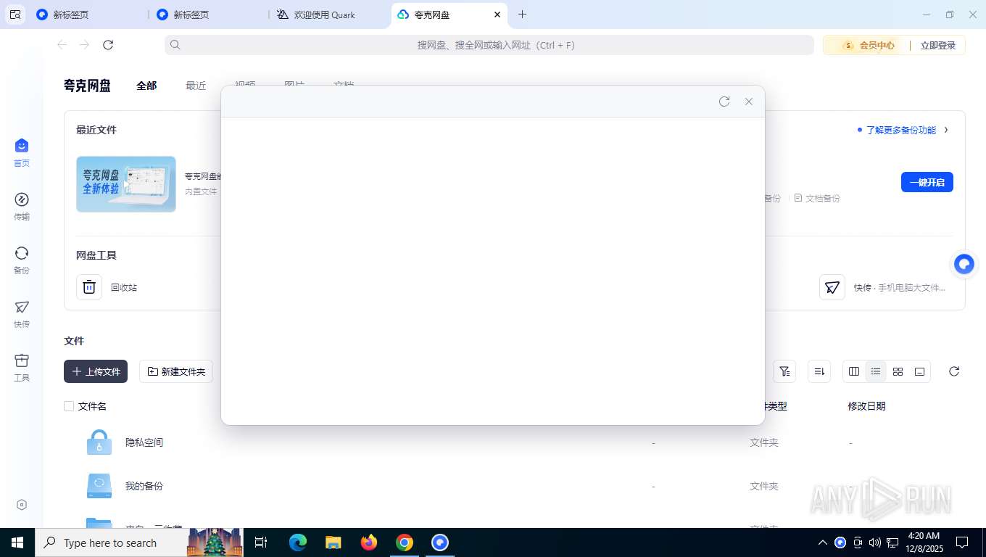Tick the 文件名 select-all checkbox

tap(69, 406)
